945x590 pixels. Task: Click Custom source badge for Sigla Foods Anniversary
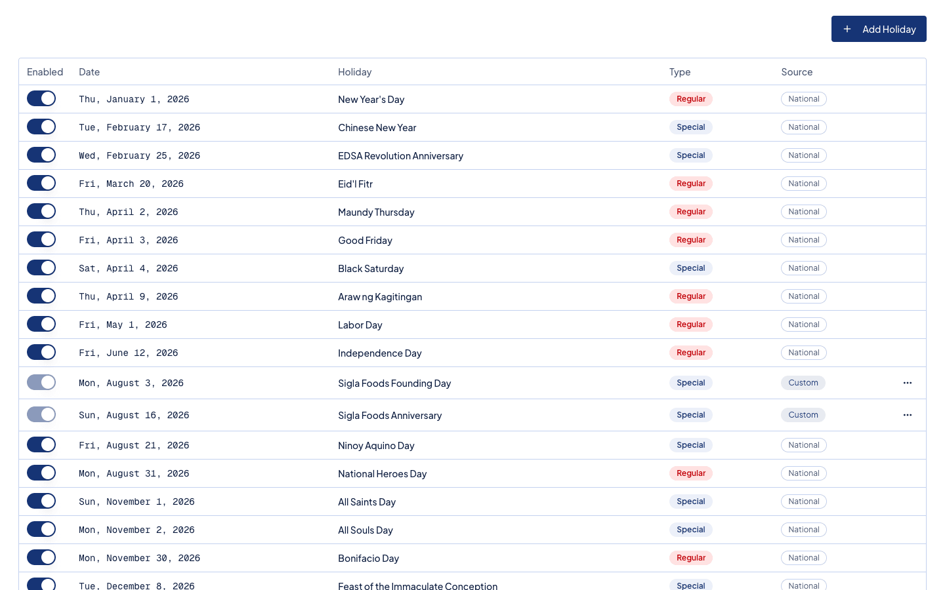803,415
